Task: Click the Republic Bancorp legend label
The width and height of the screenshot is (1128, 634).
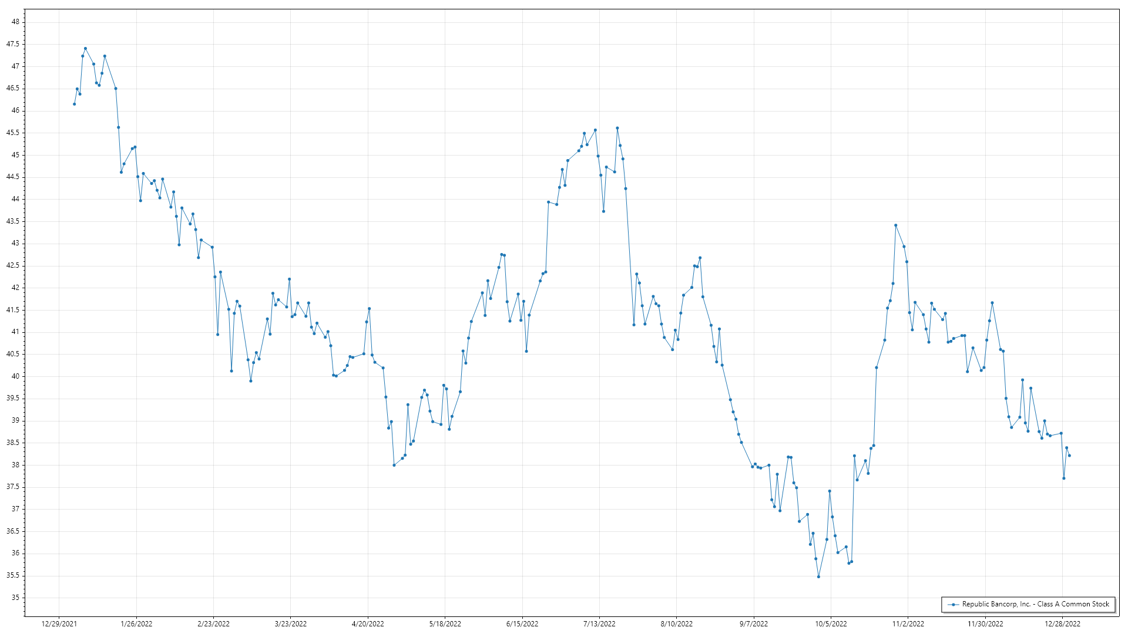Action: pyautogui.click(x=1035, y=604)
